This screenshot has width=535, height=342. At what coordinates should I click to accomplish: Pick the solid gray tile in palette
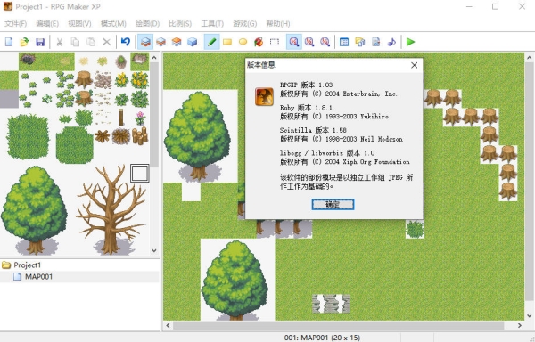[x=9, y=99]
